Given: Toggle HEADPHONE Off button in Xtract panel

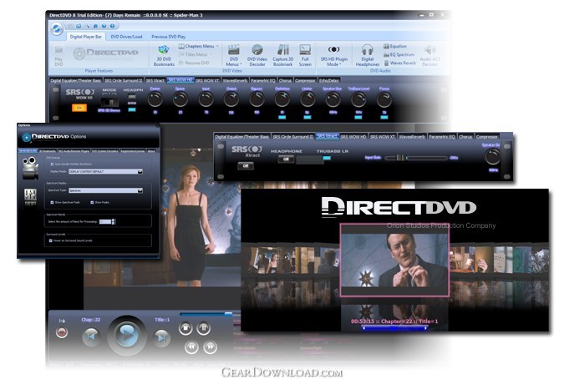Looking at the screenshot, I should (x=286, y=159).
